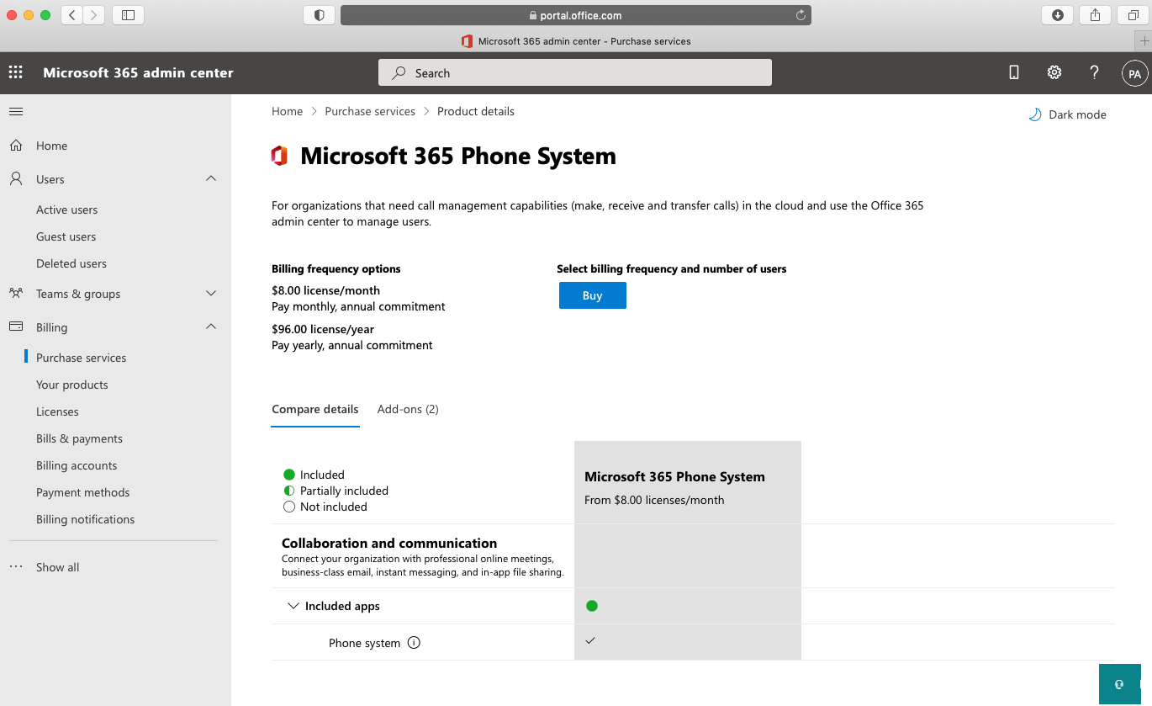Collapse the Billing section chevron
The height and width of the screenshot is (706, 1152).
click(211, 326)
